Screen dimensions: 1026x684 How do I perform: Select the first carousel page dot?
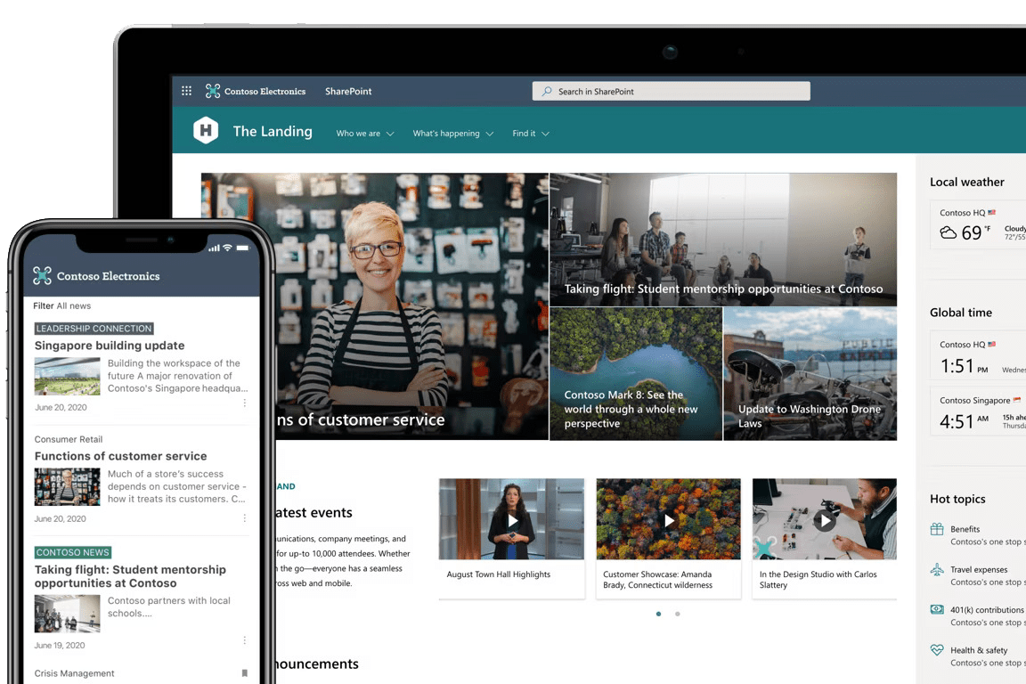pos(658,614)
